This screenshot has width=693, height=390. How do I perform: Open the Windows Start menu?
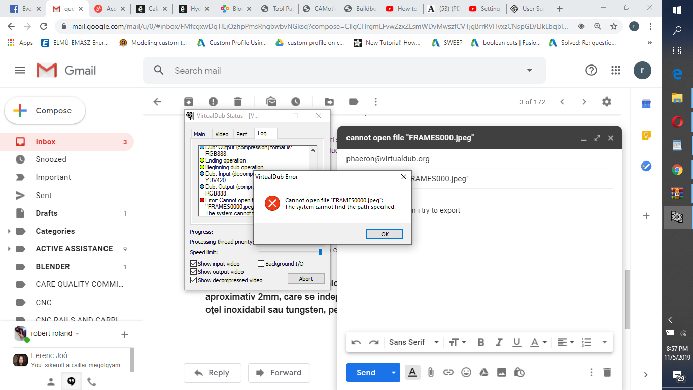[677, 10]
